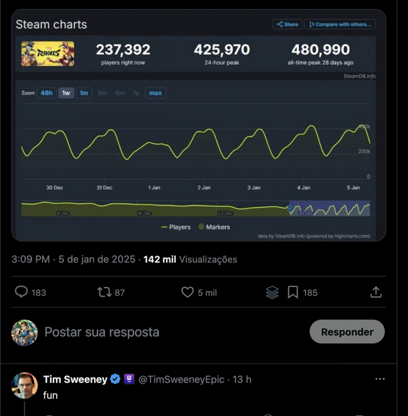Open Compare with others option
The height and width of the screenshot is (416, 408).
(x=340, y=24)
